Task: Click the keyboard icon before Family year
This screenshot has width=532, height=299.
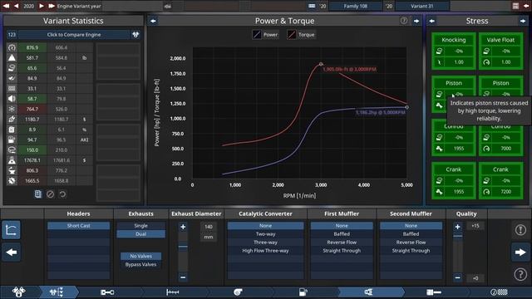Action: click(x=312, y=6)
